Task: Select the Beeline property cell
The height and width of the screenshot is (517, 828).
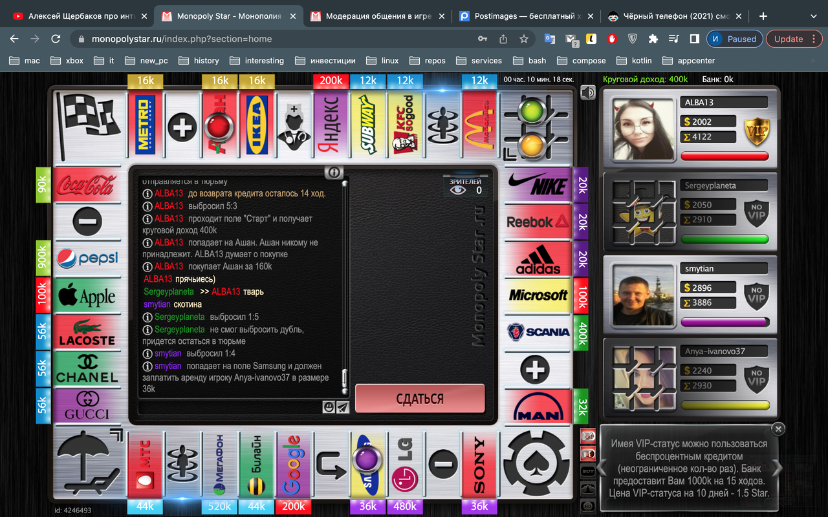Action: pos(257,465)
